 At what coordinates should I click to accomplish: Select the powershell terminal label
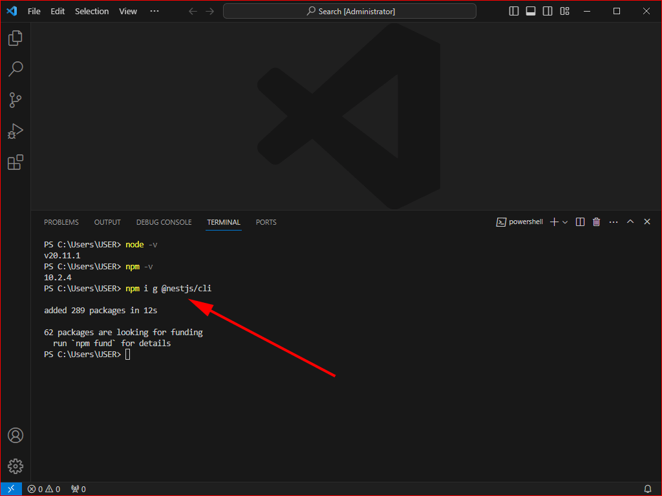pyautogui.click(x=520, y=222)
